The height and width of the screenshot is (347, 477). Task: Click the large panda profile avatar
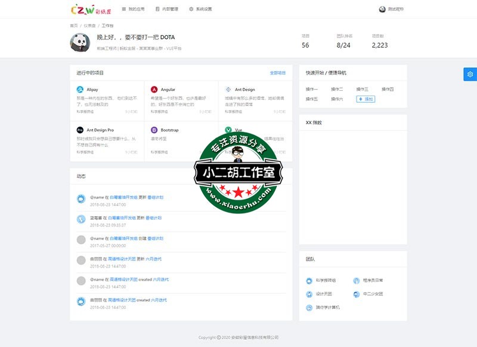pyautogui.click(x=80, y=42)
